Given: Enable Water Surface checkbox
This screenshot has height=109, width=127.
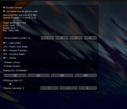Looking at the screenshot, I should (5, 66).
